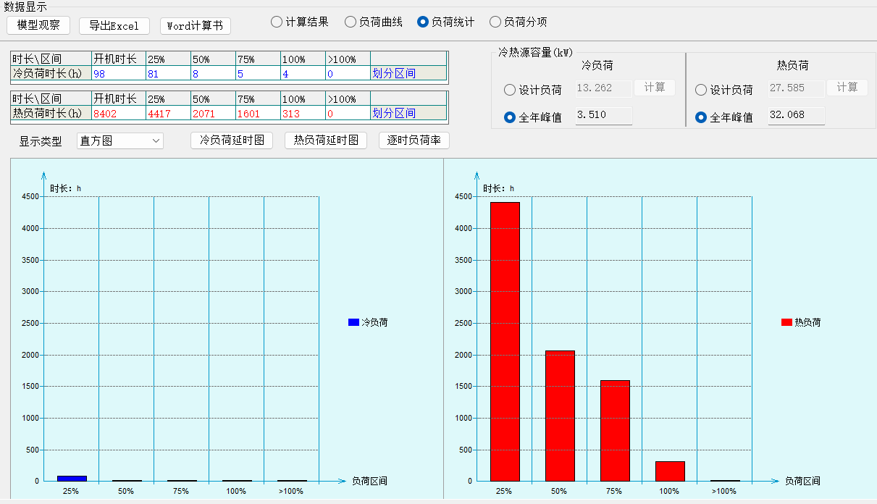
Task: Click the heating load peak value 32.068 field
Action: [x=796, y=116]
